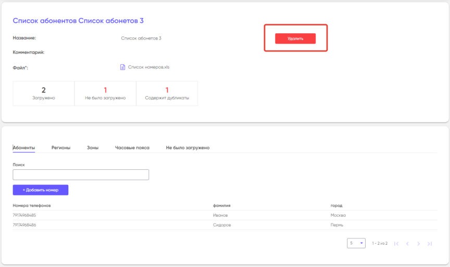
Task: Click the фамилия column header
Action: pyautogui.click(x=221, y=205)
